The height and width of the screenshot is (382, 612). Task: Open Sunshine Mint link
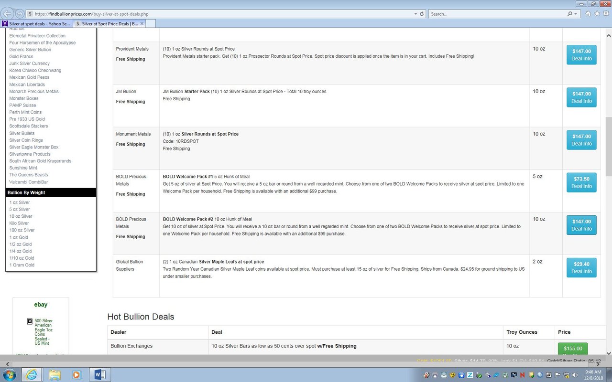[x=23, y=168]
